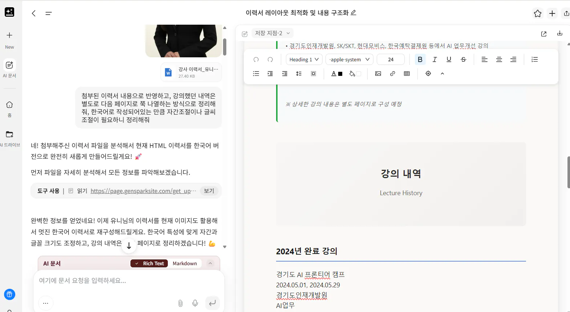
Task: Click the target locate icon in toolbar
Action: [428, 74]
